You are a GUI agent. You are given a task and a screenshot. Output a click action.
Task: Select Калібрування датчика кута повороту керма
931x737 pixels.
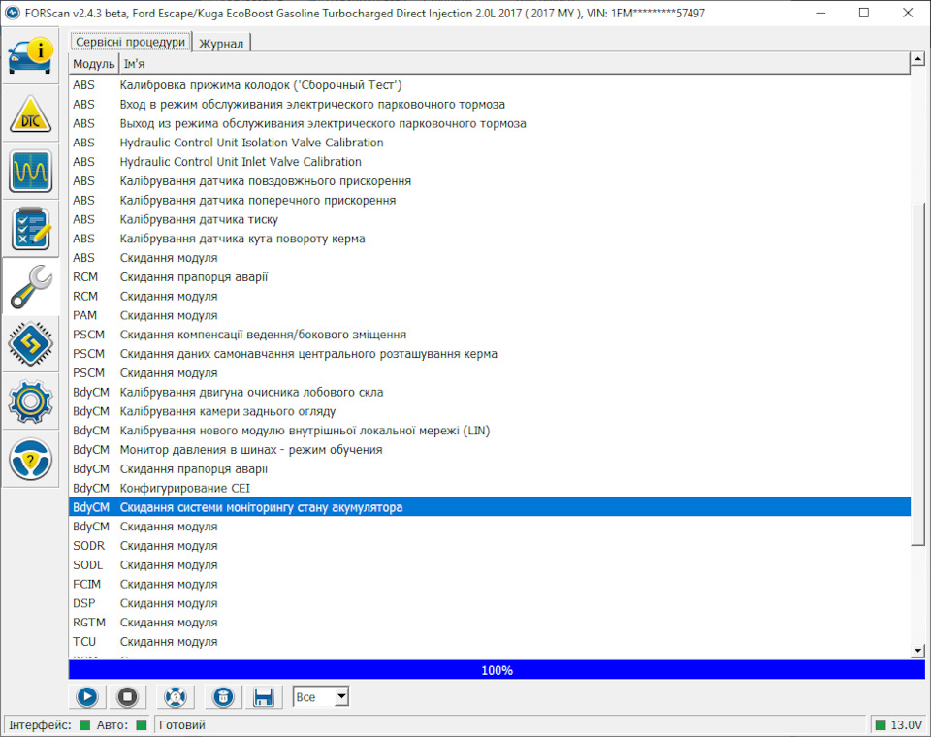[490, 239]
